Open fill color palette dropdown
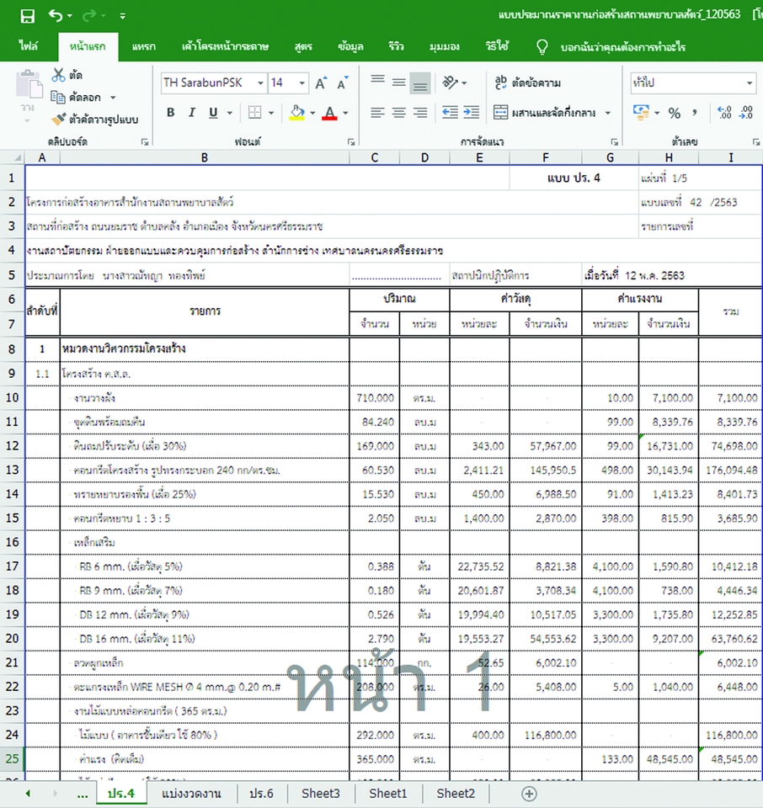 click(x=312, y=113)
